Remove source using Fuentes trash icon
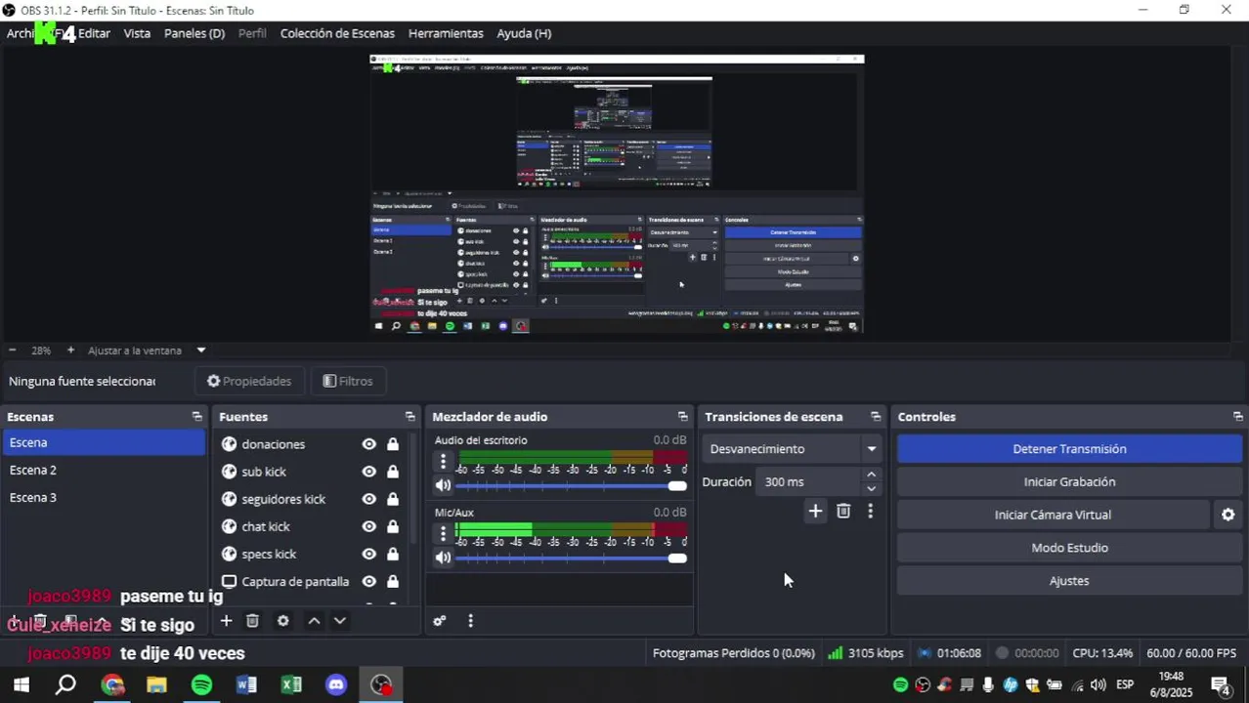The width and height of the screenshot is (1249, 703). pyautogui.click(x=252, y=621)
